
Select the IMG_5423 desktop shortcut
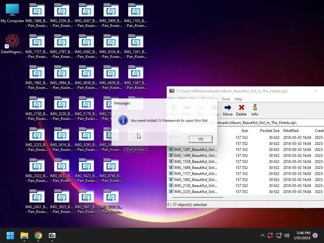coord(86,171)
